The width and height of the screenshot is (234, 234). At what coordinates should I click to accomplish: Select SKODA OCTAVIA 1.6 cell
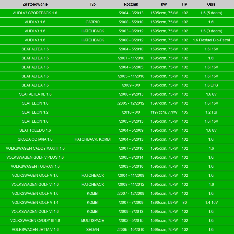[x=35, y=139]
